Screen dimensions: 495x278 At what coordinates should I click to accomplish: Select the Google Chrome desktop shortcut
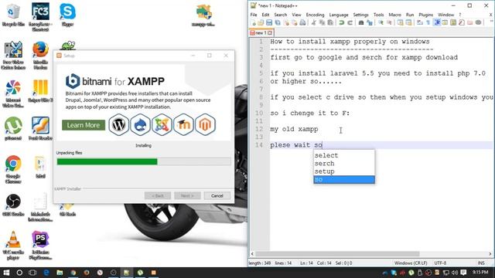13,169
